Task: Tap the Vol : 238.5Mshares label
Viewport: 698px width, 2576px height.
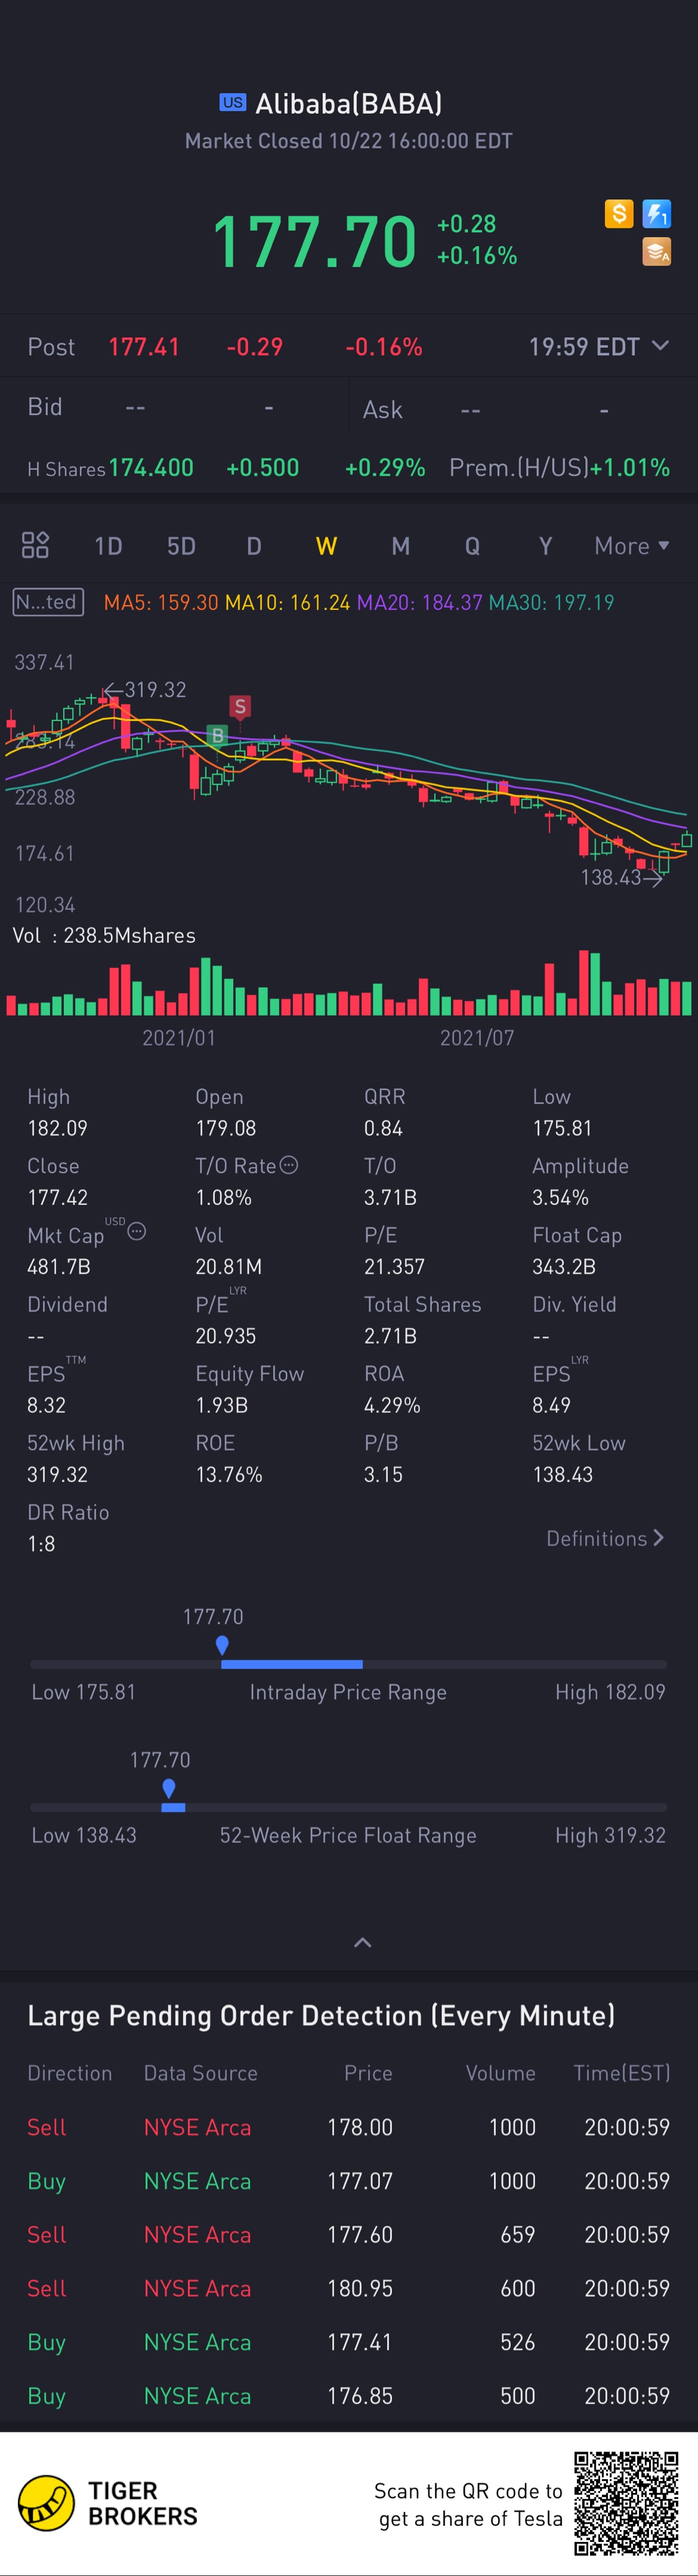Action: point(104,935)
